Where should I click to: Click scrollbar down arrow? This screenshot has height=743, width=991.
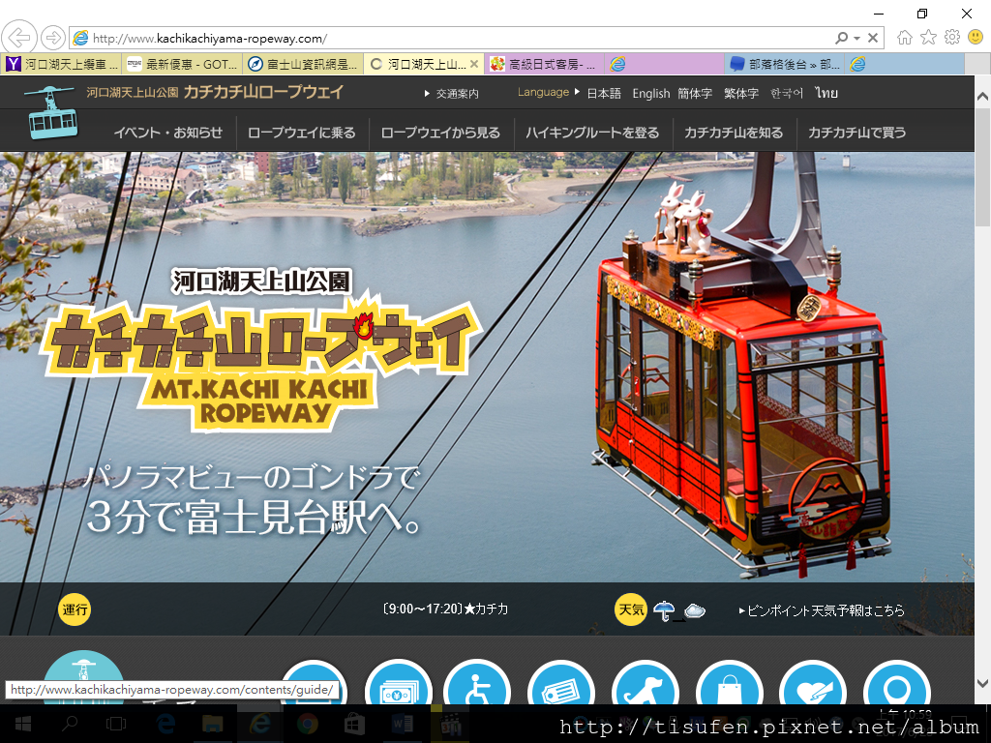pyautogui.click(x=983, y=683)
